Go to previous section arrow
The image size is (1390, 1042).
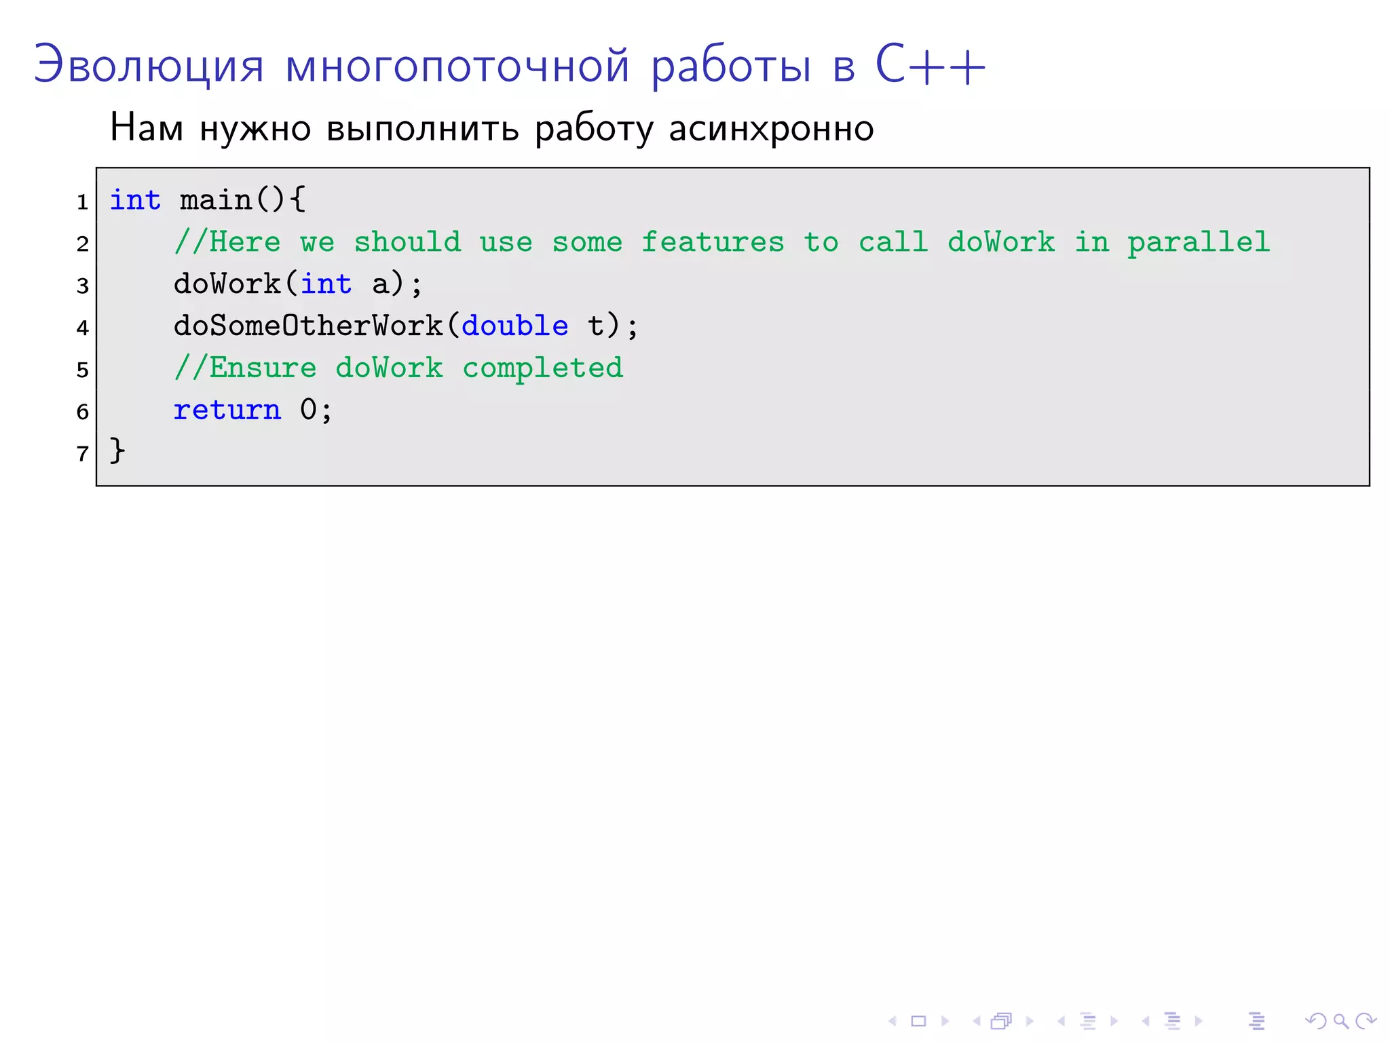1146,1021
